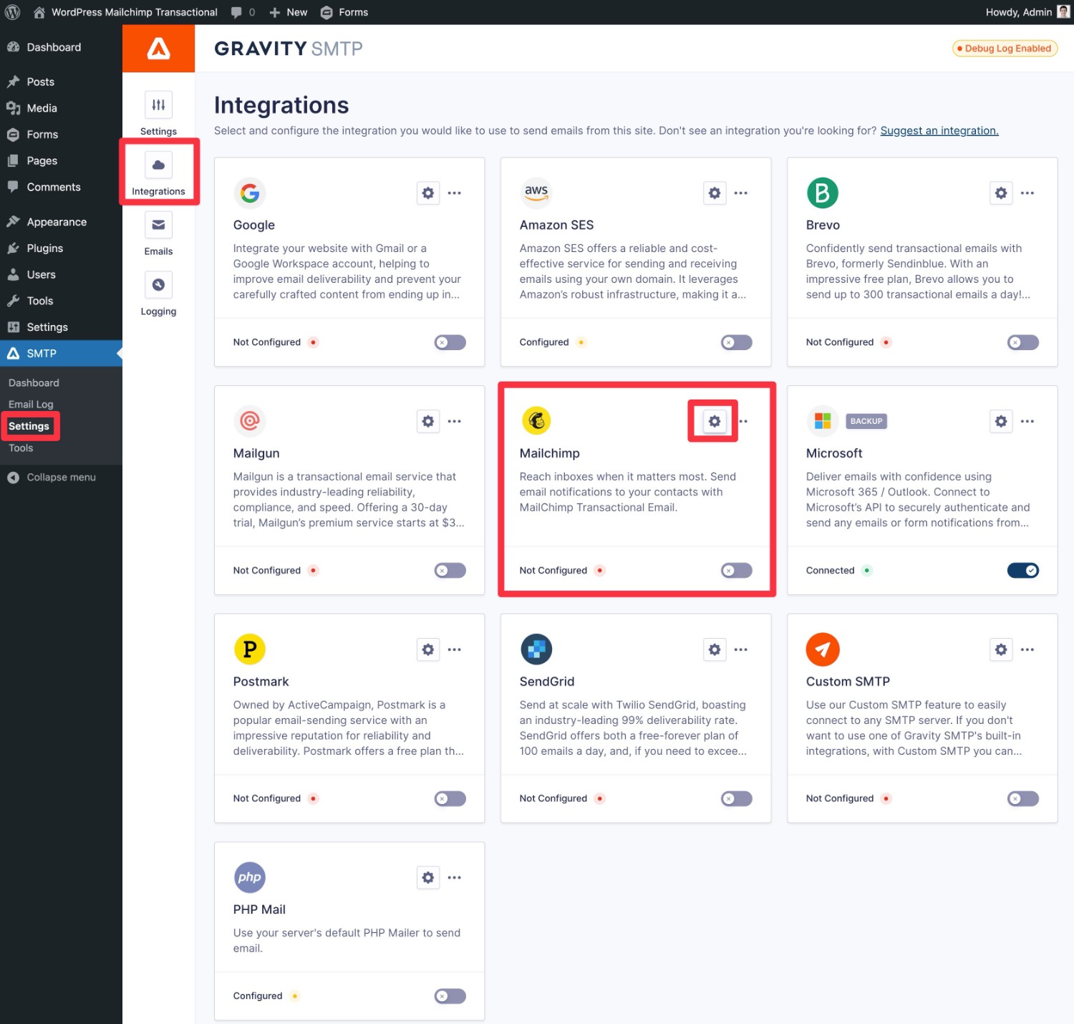Click the Mailgun target logo

click(250, 421)
